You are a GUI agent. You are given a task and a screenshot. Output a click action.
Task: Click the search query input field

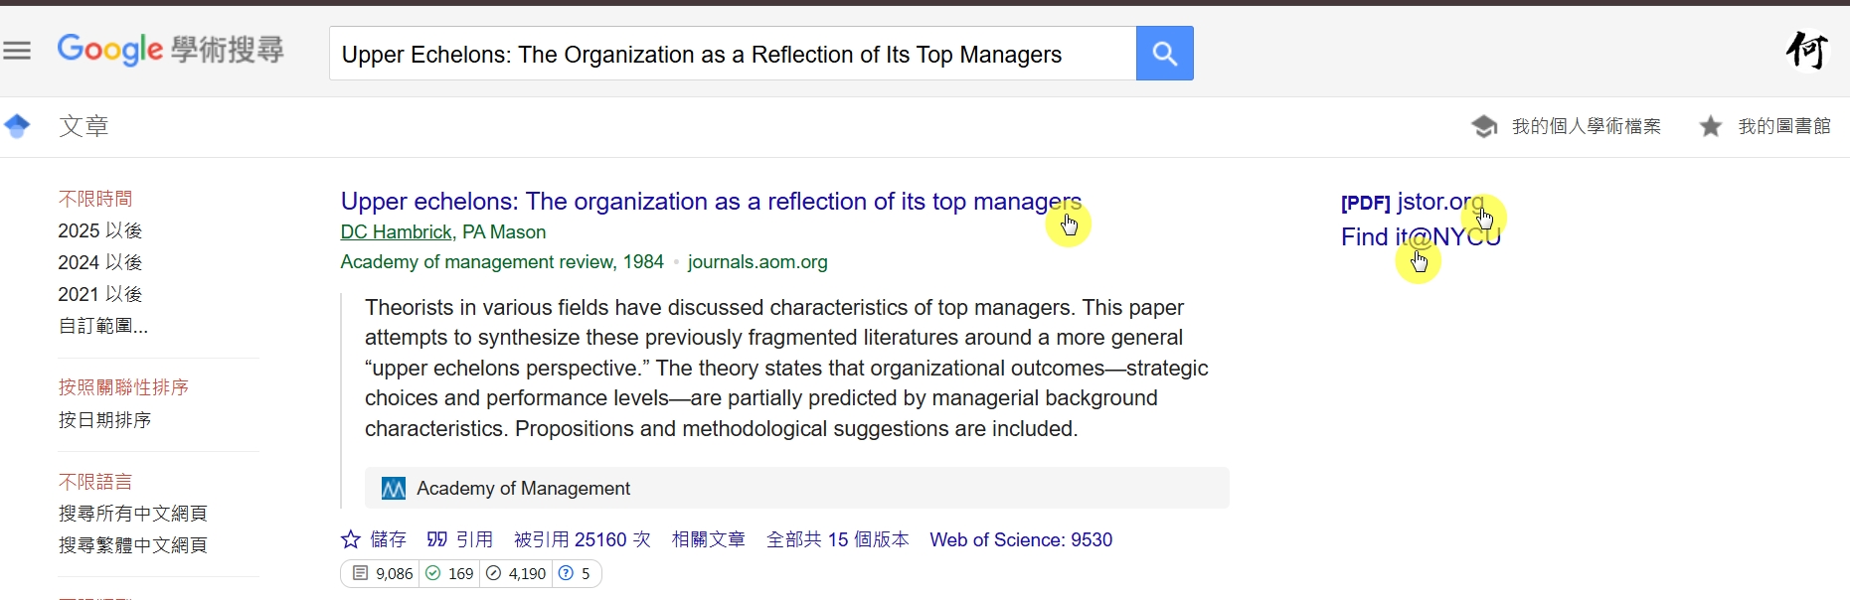(732, 55)
